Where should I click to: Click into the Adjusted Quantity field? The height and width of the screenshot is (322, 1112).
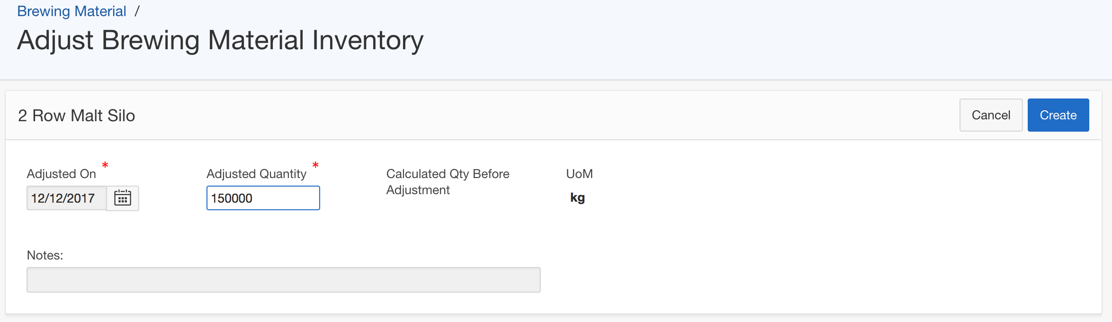pyautogui.click(x=263, y=198)
